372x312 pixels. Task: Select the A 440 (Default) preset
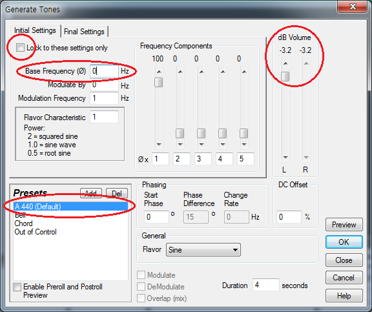pyautogui.click(x=70, y=207)
